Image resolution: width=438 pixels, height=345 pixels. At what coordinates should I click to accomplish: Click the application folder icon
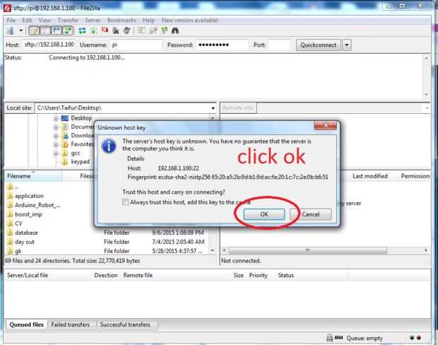pos(10,196)
